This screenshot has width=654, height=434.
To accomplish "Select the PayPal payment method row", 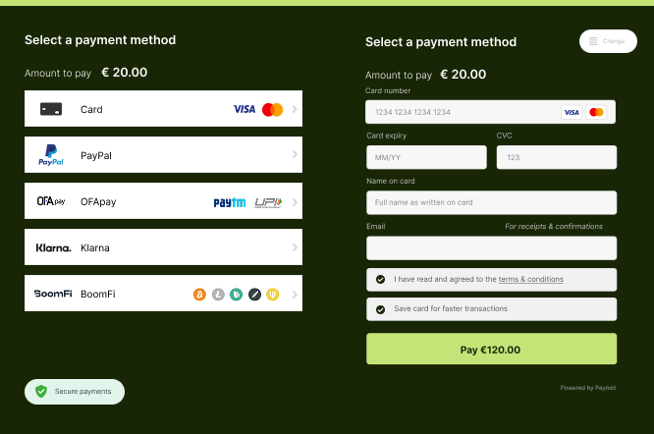I will click(163, 155).
